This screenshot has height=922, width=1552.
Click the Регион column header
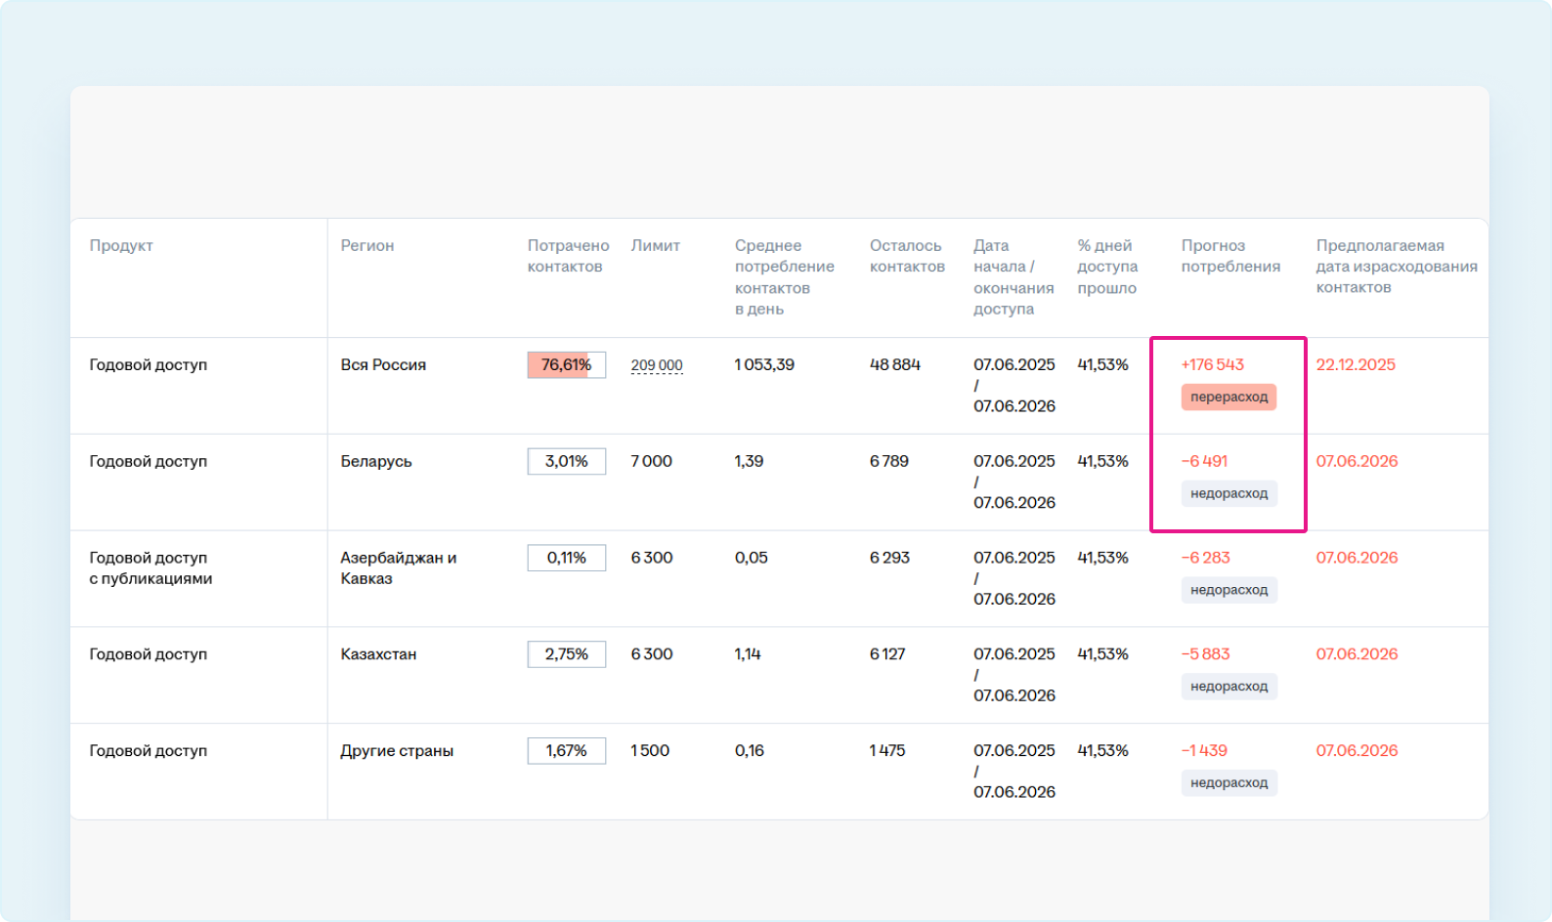pos(366,246)
